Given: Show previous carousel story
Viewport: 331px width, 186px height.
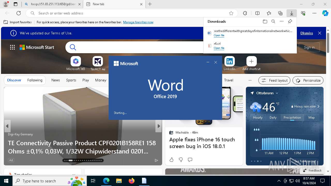Looking at the screenshot, I should tap(7, 126).
